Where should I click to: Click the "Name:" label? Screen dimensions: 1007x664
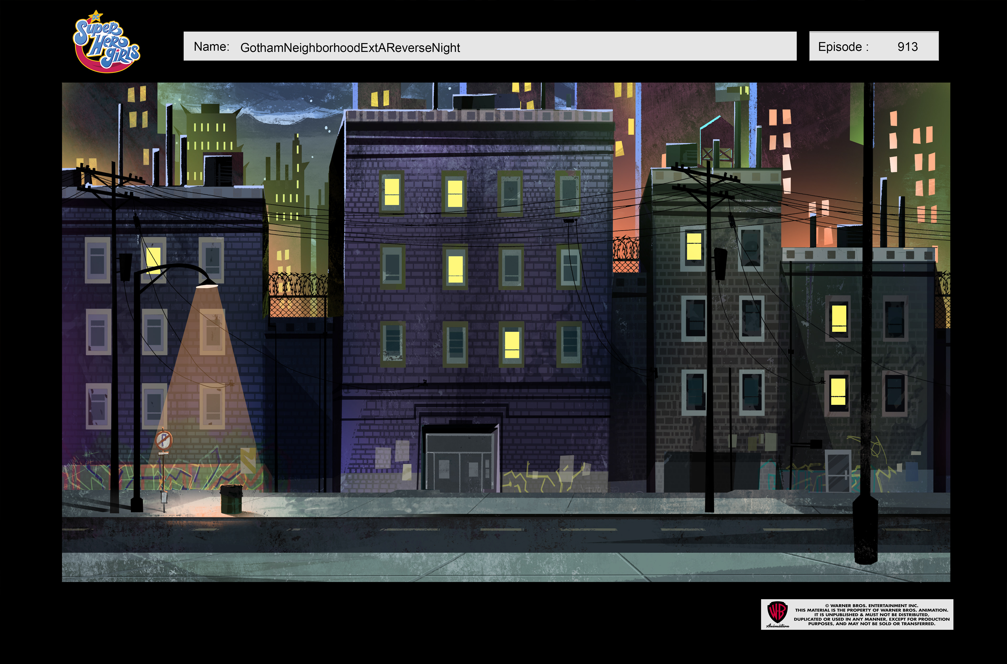click(x=211, y=47)
